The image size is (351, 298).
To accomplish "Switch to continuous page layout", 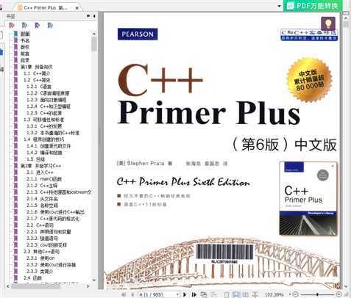I will pyautogui.click(x=236, y=294).
